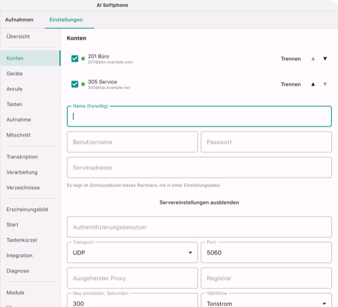This screenshot has height=307, width=338.
Task: Disconnect 305 Service with Trennen
Action: pyautogui.click(x=290, y=84)
